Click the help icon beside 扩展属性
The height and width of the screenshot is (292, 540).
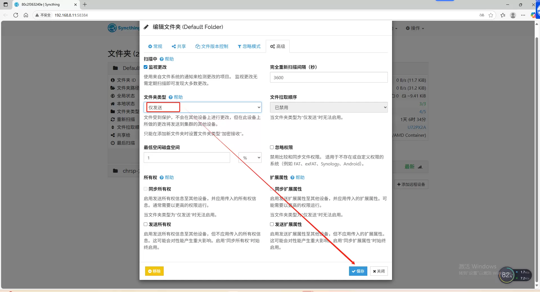[x=292, y=177]
